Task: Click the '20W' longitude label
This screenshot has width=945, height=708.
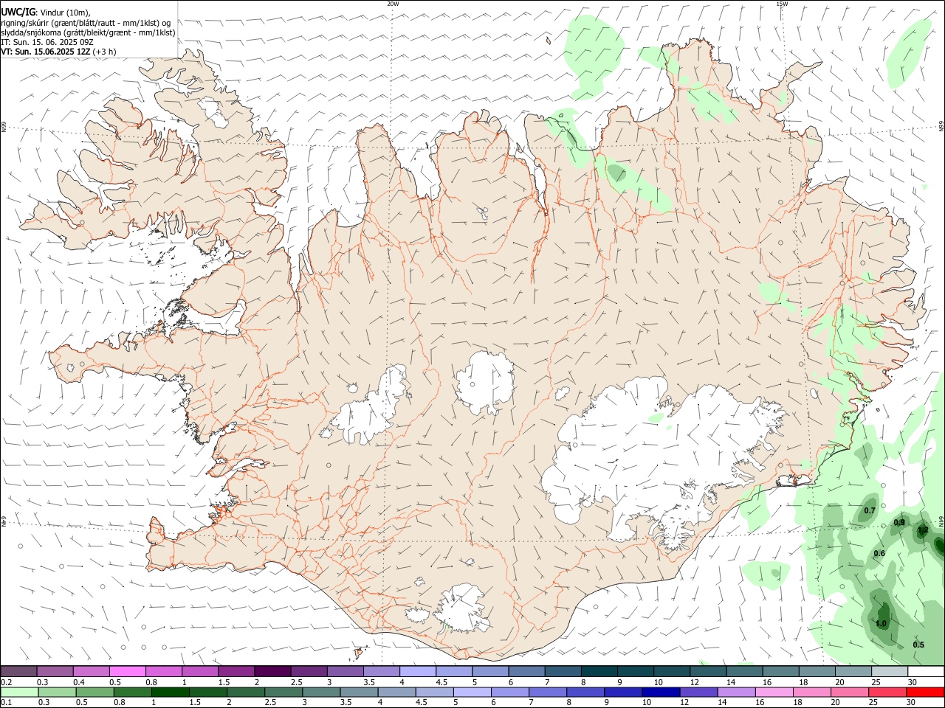Action: click(x=393, y=4)
